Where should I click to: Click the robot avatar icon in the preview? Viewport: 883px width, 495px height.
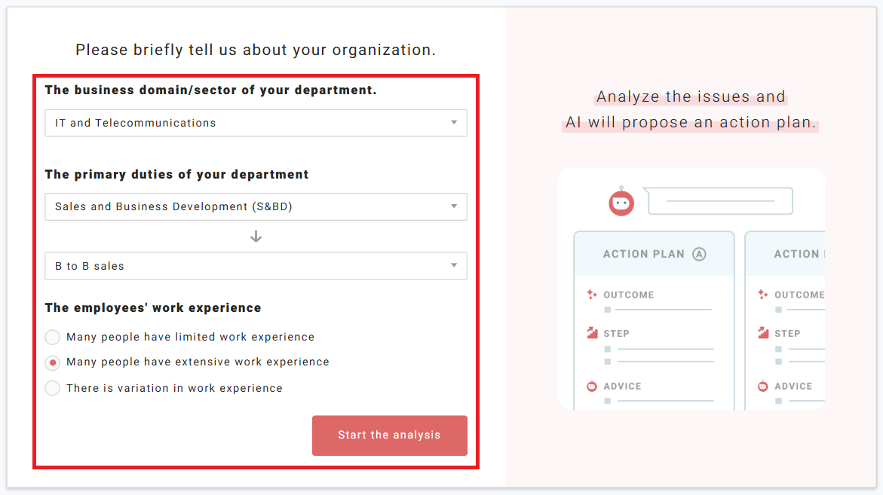coord(621,202)
